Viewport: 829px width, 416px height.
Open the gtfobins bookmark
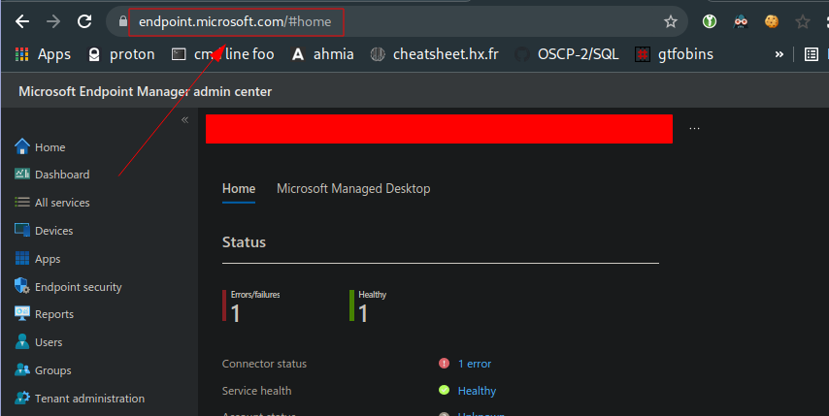[674, 54]
